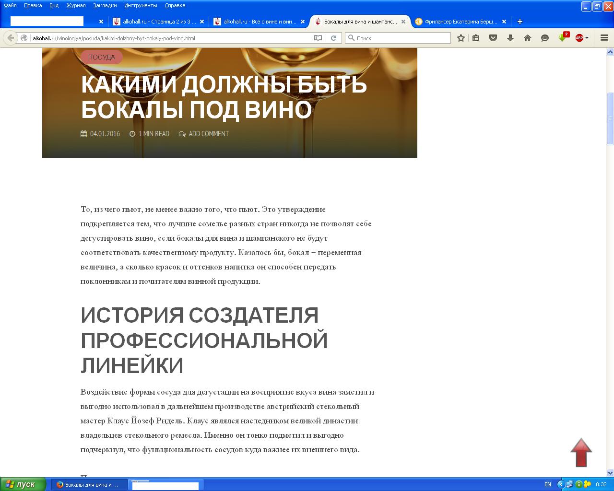Viewport: 614px width, 491px height.
Task: Save page to Pocket icon
Action: [493, 38]
